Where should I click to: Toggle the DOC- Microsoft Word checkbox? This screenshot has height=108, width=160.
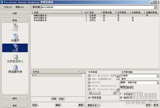coord(90,89)
